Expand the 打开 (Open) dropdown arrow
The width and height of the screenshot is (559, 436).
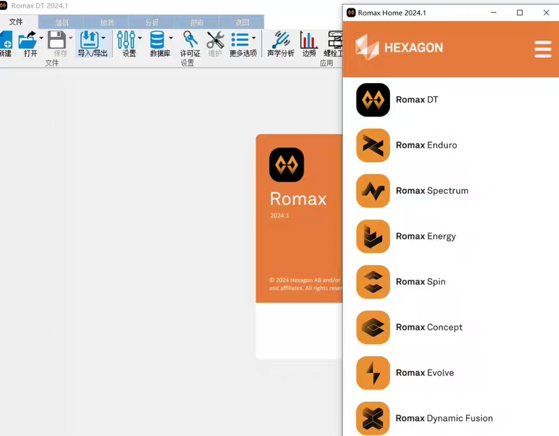(41, 38)
